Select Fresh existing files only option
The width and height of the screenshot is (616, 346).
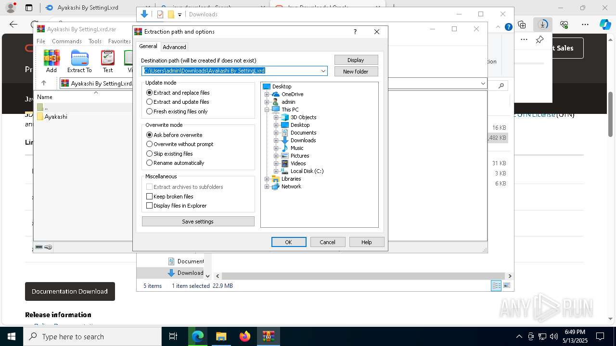click(177, 111)
